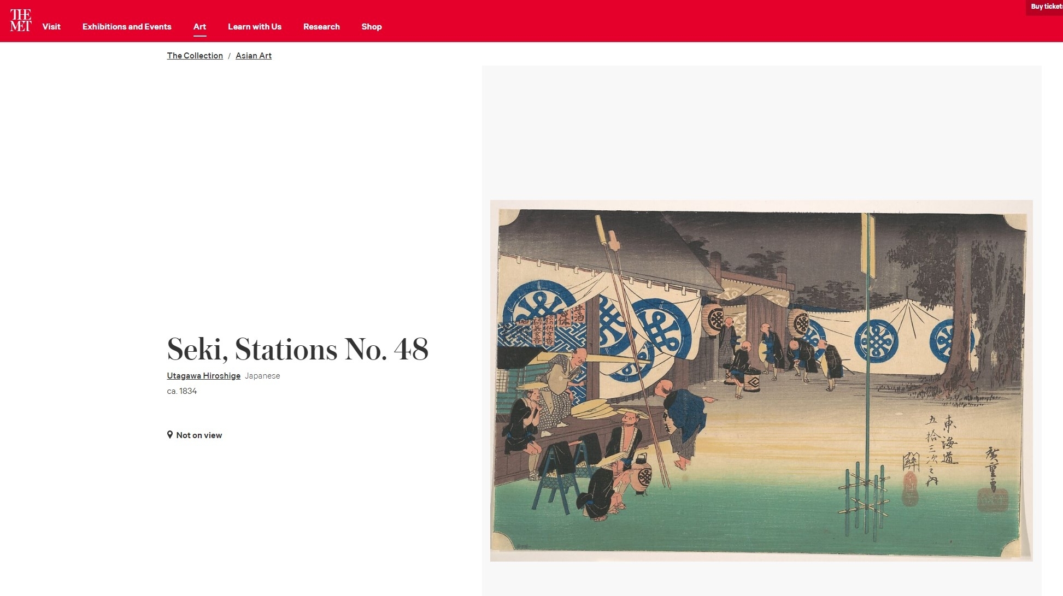Click The Met logo
The width and height of the screenshot is (1063, 596).
pos(21,20)
